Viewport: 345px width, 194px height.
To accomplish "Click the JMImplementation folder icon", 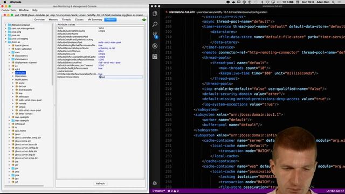I will point(10,25).
